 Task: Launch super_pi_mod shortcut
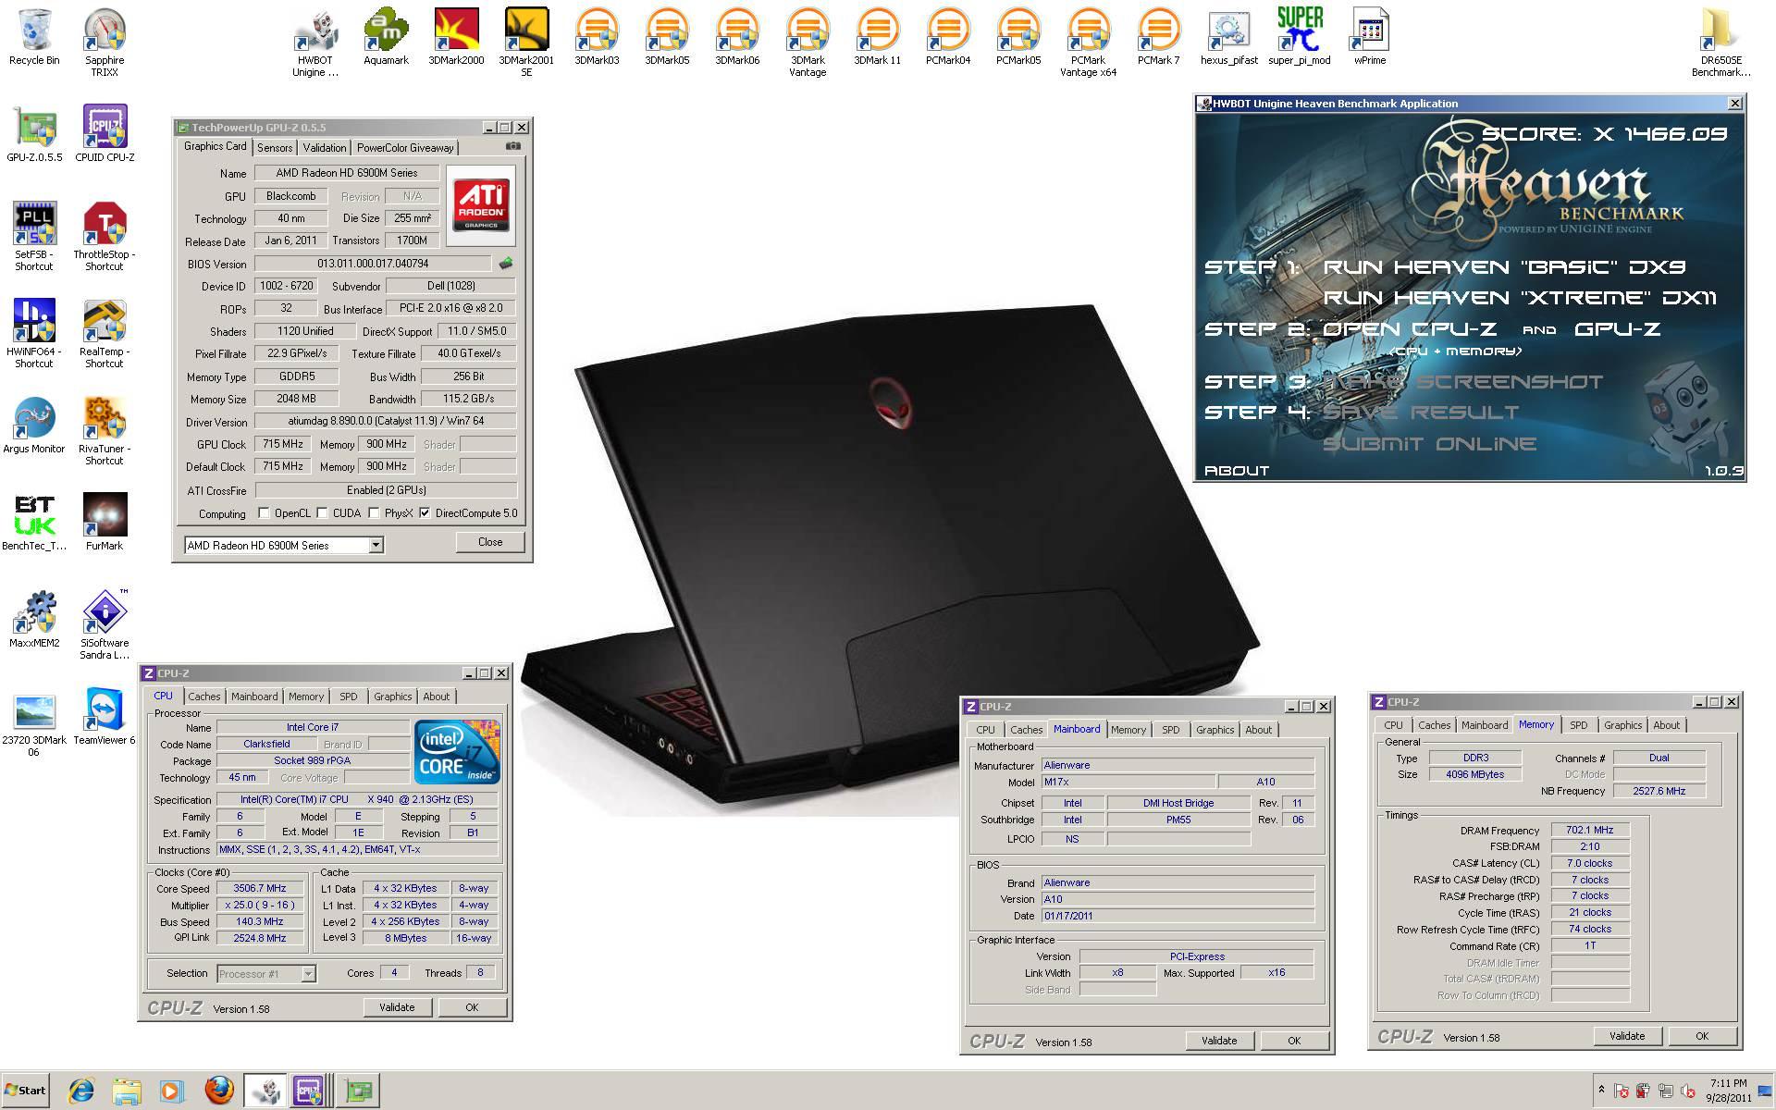point(1300,37)
